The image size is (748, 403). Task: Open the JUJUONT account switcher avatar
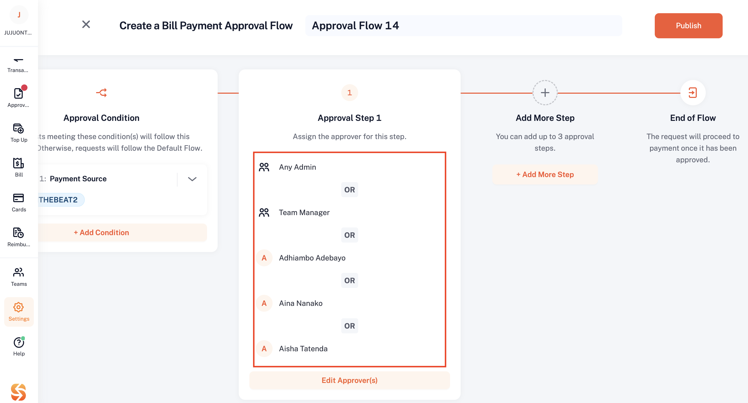click(x=18, y=15)
